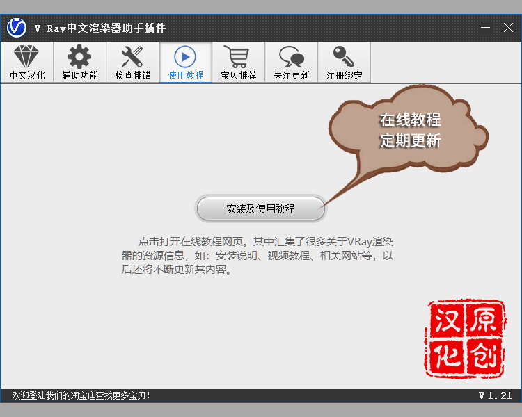Switch to the 辅助功能 gear tab

(x=80, y=62)
